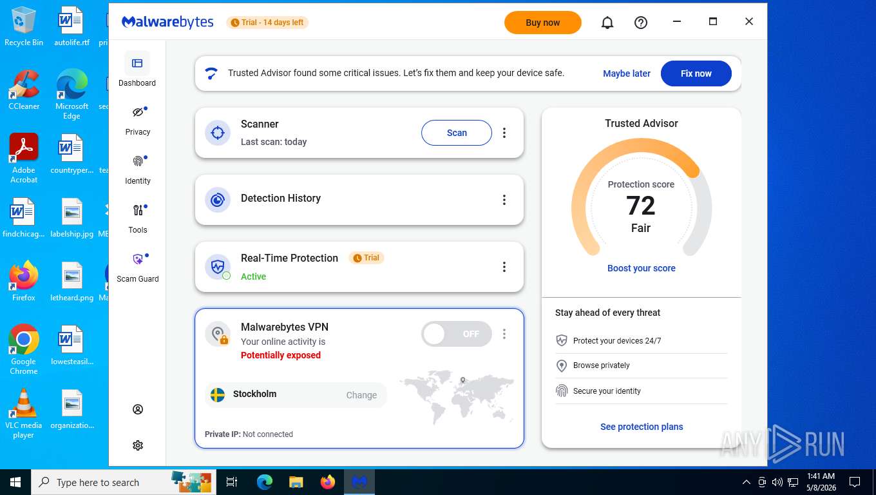Click the Malwarebytes logo
Viewport: 876px width, 495px height.
167,22
